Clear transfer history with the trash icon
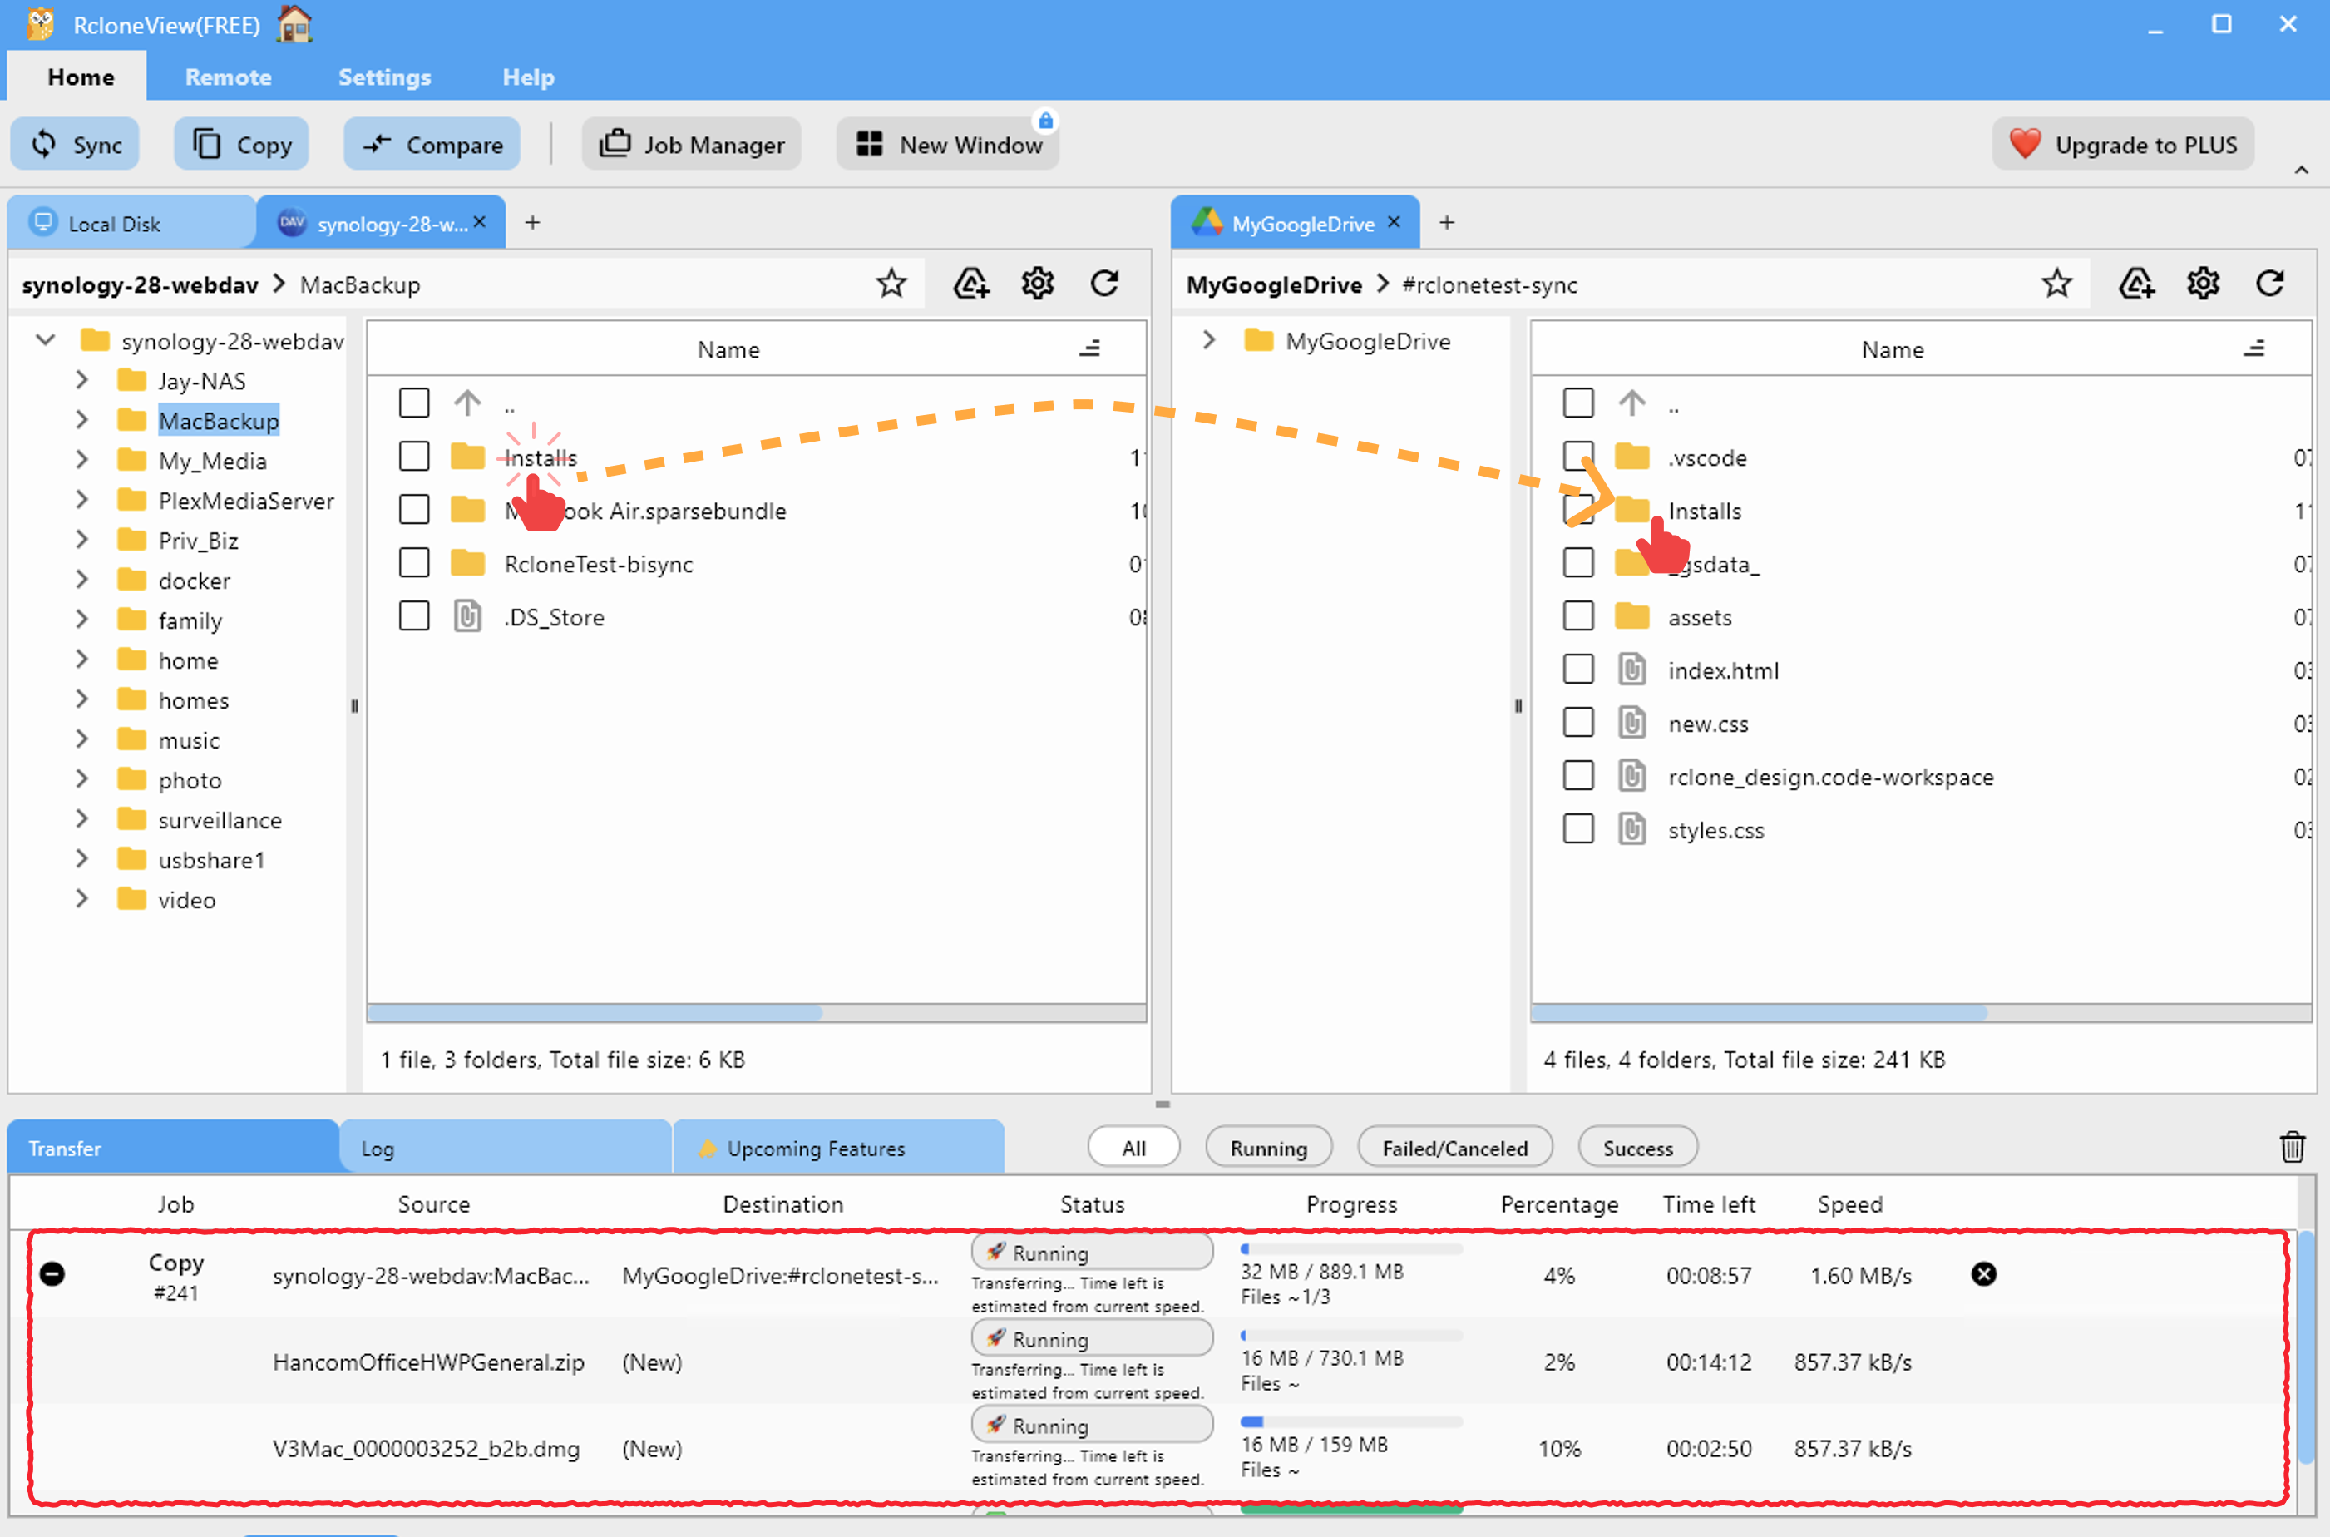Viewport: 2330px width, 1537px height. [2293, 1147]
